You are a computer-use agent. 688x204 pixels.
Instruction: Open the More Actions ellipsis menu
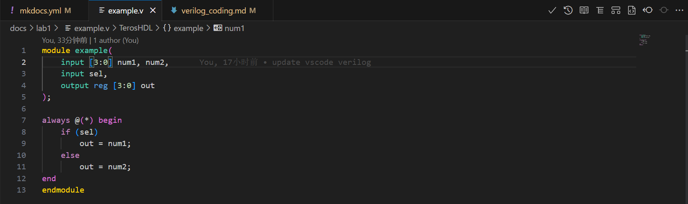[679, 11]
